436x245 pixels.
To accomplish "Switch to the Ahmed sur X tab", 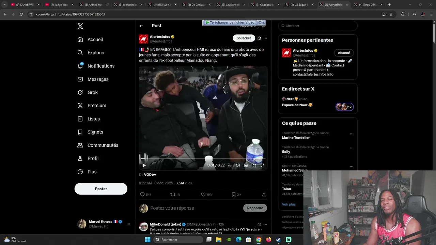I will click(93, 5).
